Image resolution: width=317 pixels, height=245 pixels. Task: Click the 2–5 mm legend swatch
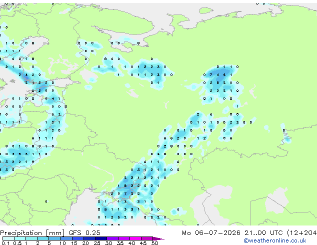point(43,238)
